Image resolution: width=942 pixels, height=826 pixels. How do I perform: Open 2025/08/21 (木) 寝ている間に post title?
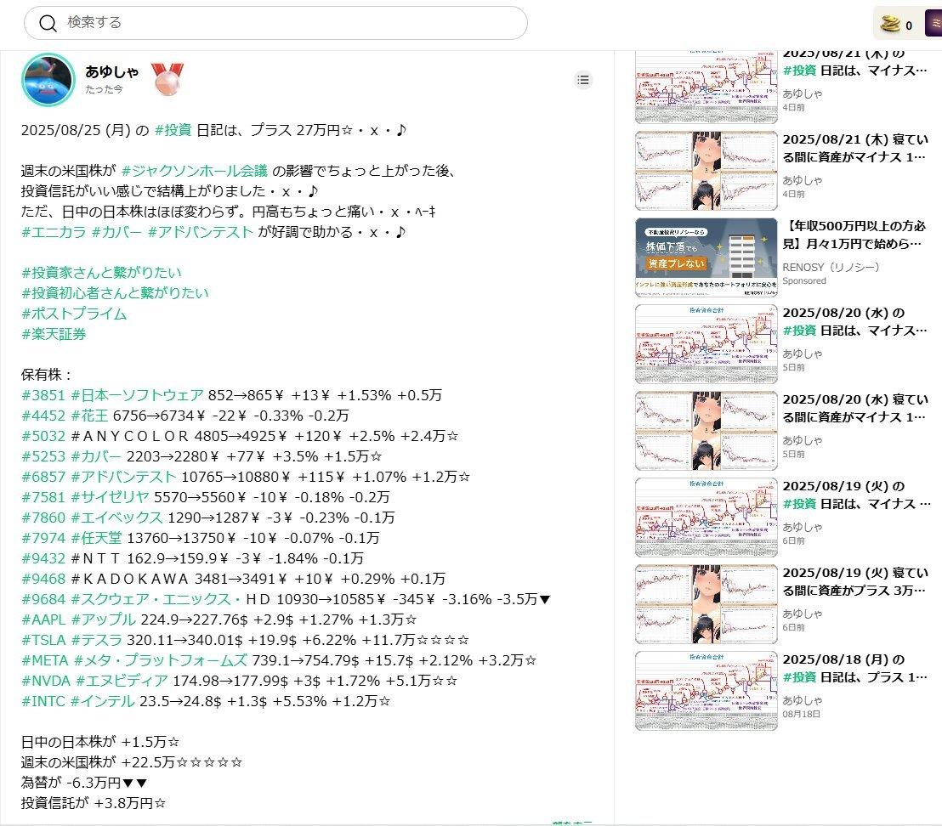tap(855, 148)
